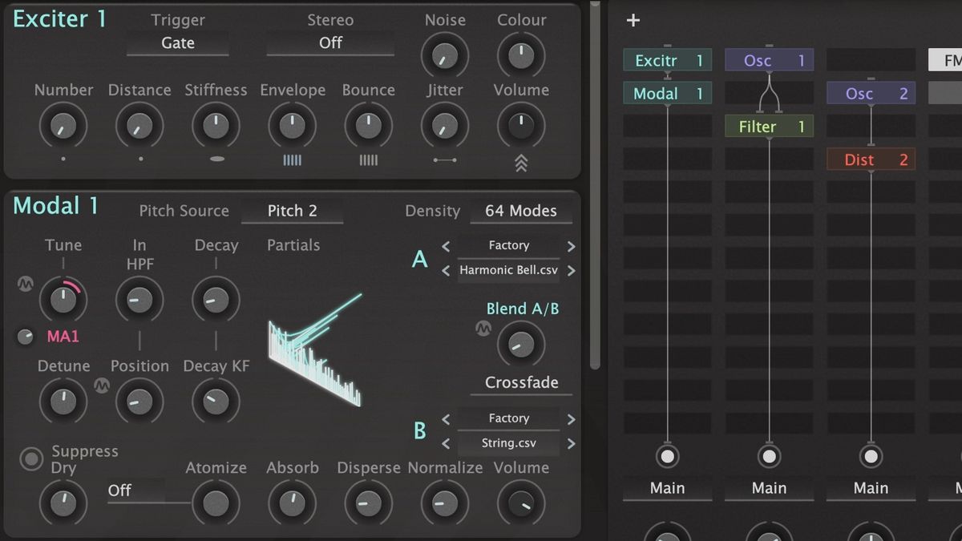Click the MA1 modulation label
This screenshot has width=962, height=541.
(63, 337)
